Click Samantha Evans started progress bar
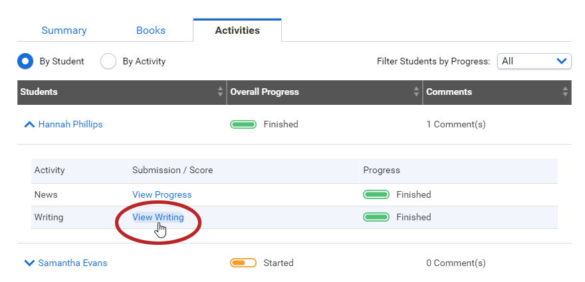The height and width of the screenshot is (282, 585). click(x=243, y=263)
